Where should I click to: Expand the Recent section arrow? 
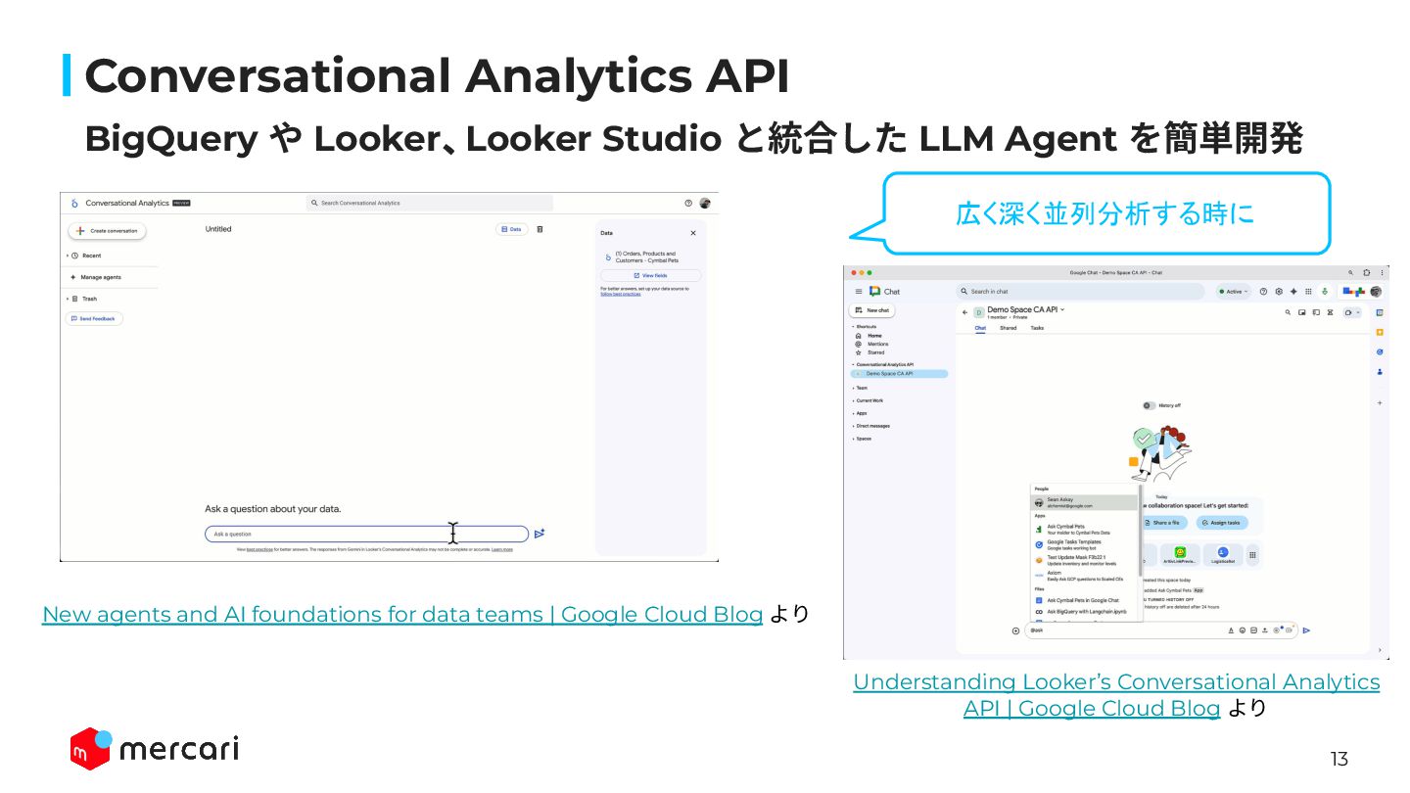[68, 256]
